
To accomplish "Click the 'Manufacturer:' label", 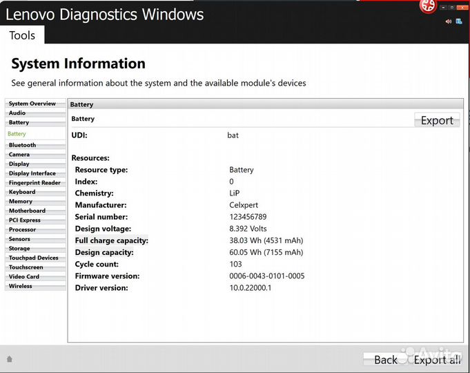I will (x=101, y=205).
